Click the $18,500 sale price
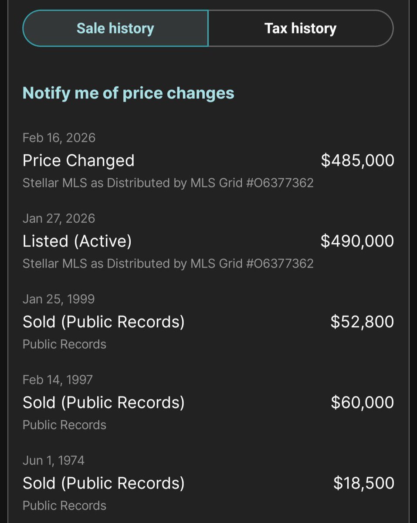The height and width of the screenshot is (523, 417). coord(364,483)
